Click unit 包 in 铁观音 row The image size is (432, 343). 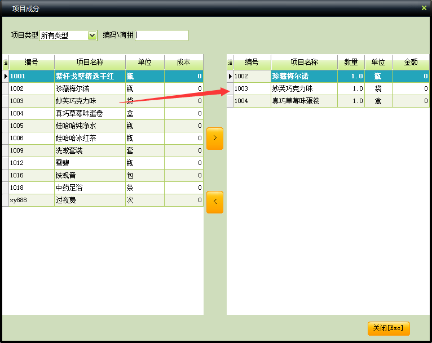click(x=145, y=175)
